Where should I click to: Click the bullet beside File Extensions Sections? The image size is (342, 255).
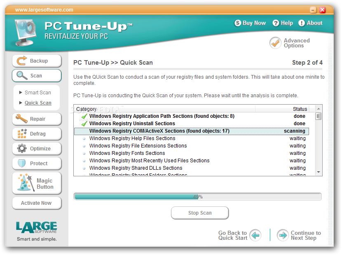pyautogui.click(x=84, y=146)
